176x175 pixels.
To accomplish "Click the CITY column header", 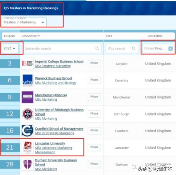I will click(109, 36).
